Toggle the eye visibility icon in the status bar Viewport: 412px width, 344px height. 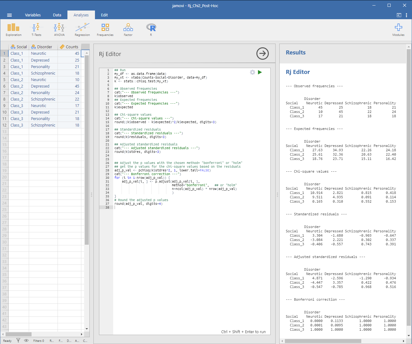click(26, 341)
